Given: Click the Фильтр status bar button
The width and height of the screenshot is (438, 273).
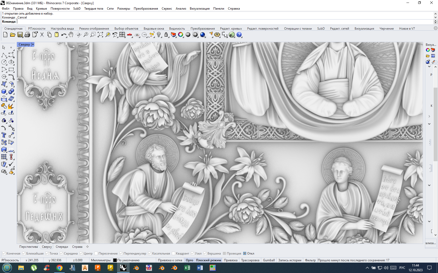Looking at the screenshot, I should 310,260.
